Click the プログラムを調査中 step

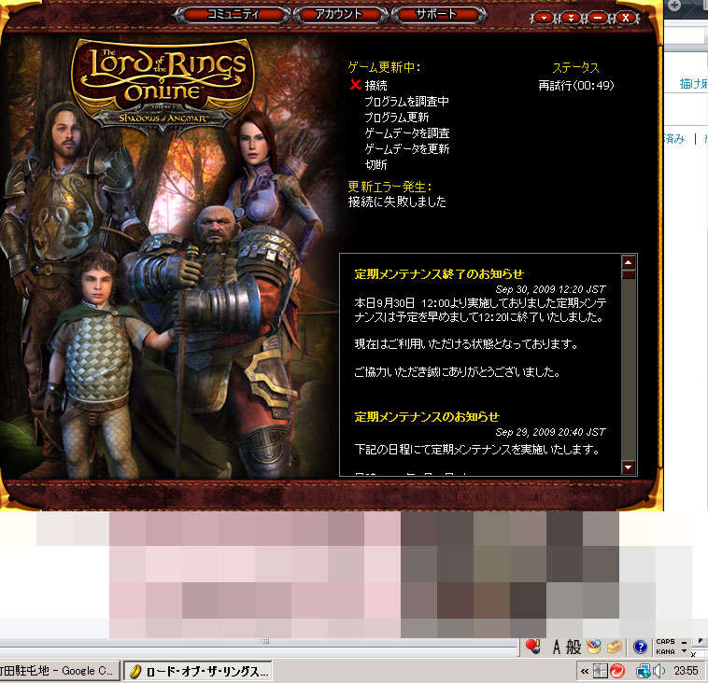406,101
